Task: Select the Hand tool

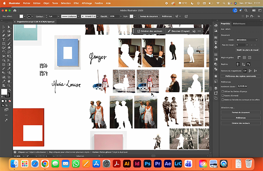Action: pyautogui.click(x=9, y=81)
